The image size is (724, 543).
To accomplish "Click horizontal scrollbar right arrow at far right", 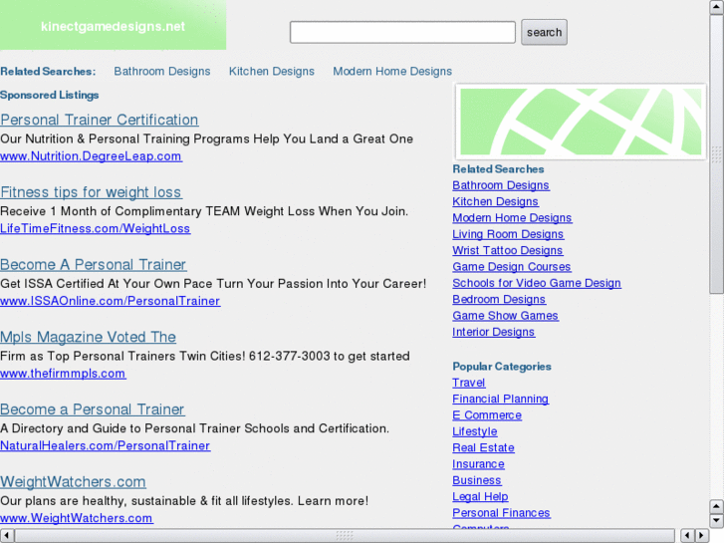I will coord(702,536).
